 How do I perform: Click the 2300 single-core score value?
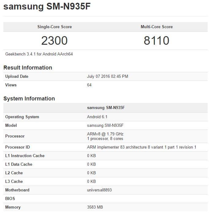tap(54, 41)
